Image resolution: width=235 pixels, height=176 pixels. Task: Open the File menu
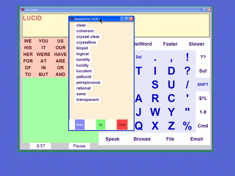click(x=170, y=139)
